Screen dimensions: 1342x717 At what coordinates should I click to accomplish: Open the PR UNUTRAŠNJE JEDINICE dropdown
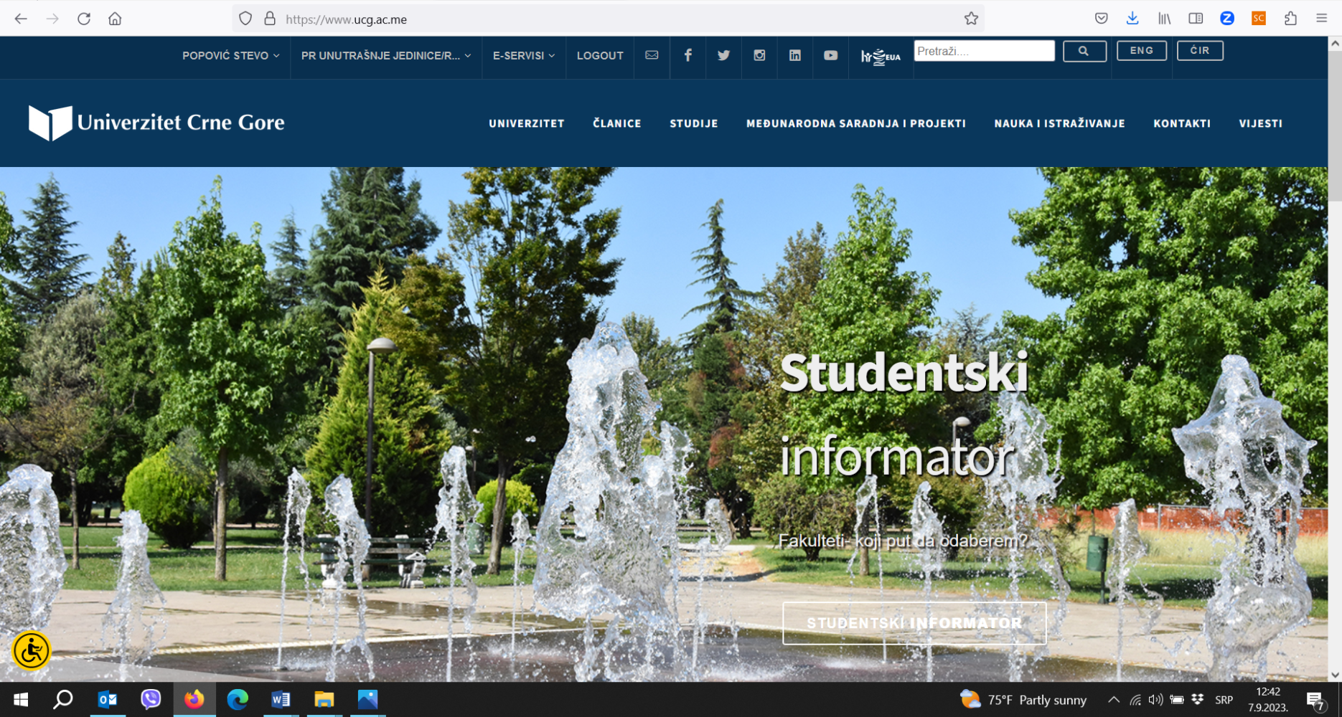(385, 55)
